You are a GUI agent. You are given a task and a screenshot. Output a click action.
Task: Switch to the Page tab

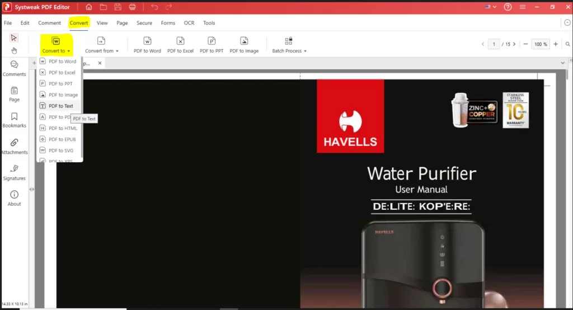[122, 23]
